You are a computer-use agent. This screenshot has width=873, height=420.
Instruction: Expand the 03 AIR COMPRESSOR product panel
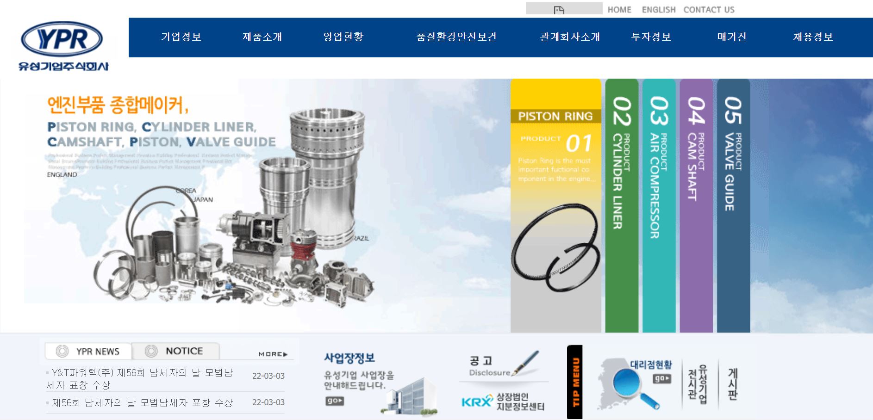point(659,205)
